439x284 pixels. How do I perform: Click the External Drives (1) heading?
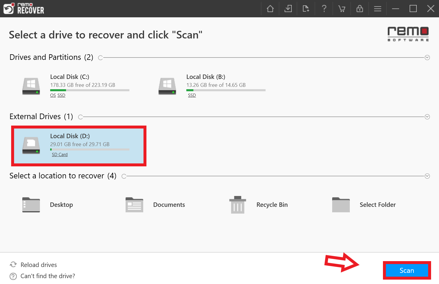[x=41, y=116]
